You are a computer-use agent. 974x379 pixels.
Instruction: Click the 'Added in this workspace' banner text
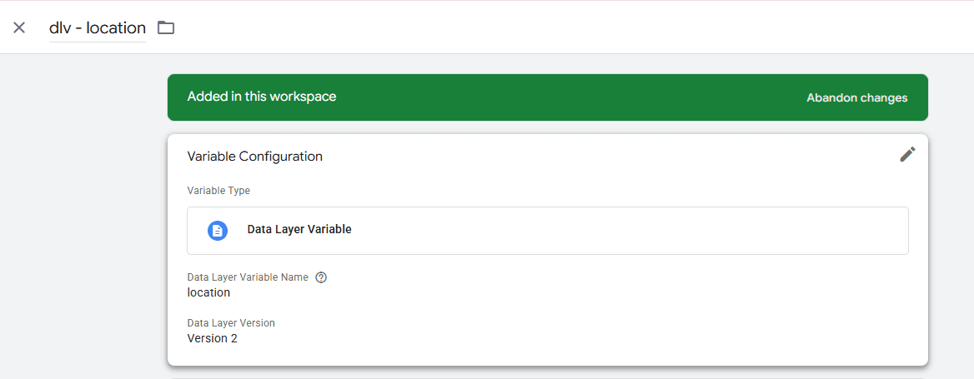[x=262, y=97]
